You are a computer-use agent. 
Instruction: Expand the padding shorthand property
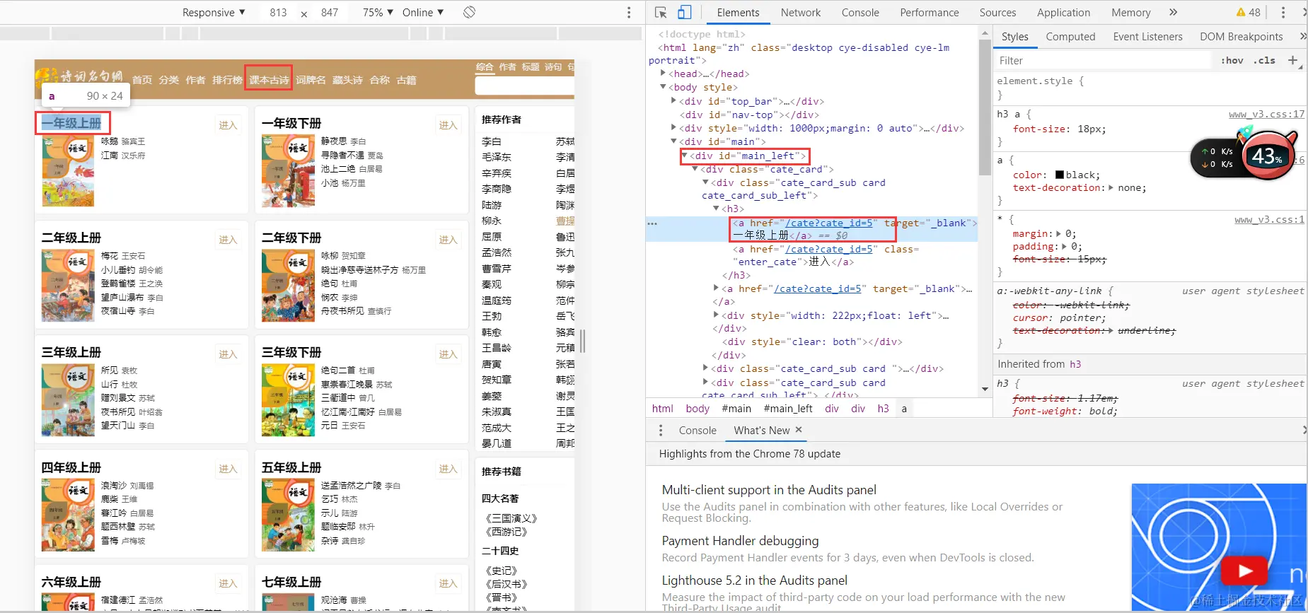click(x=1065, y=247)
